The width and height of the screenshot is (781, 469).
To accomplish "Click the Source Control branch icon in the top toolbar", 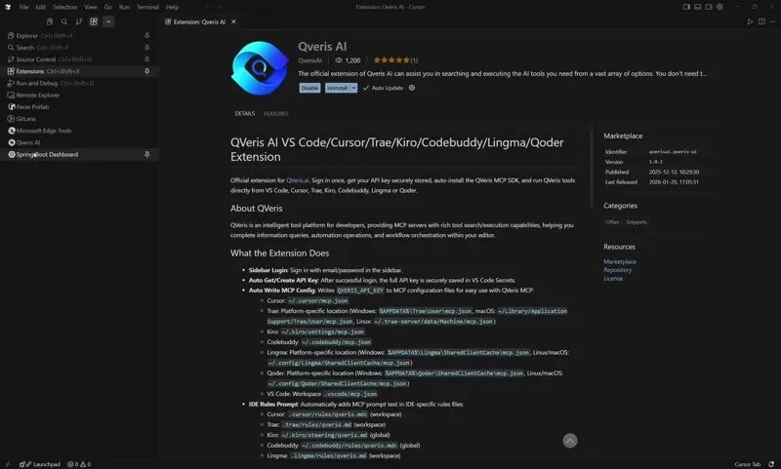I will [79, 21].
